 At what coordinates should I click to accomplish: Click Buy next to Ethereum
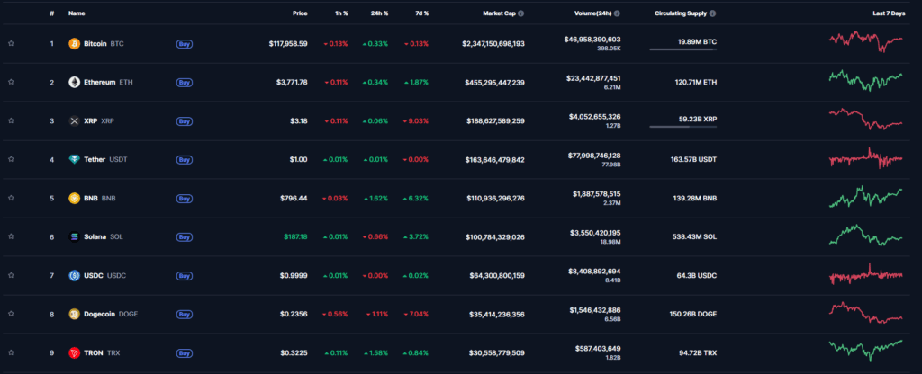click(184, 82)
